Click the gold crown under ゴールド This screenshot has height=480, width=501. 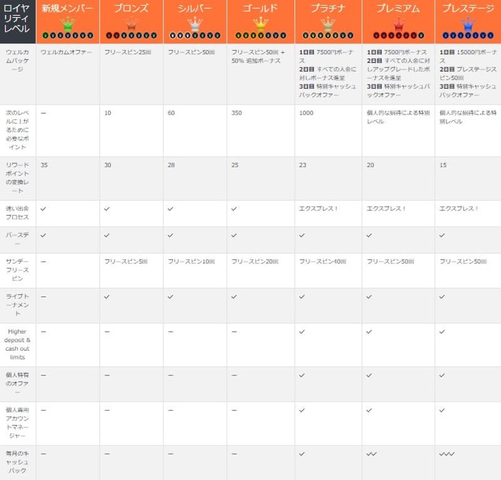261,24
